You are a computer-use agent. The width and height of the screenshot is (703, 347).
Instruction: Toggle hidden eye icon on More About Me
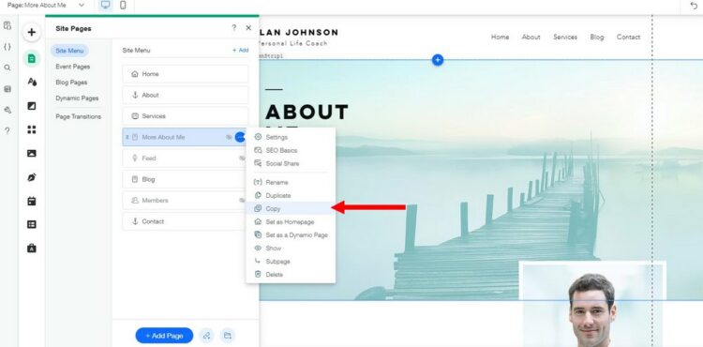click(229, 137)
